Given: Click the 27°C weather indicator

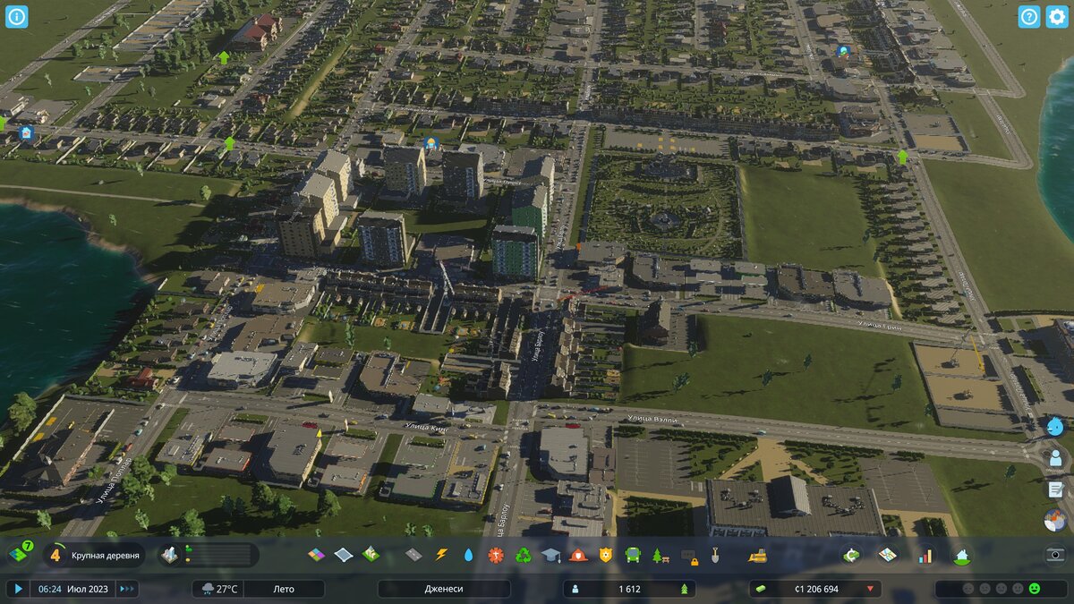Looking at the screenshot, I should (218, 589).
